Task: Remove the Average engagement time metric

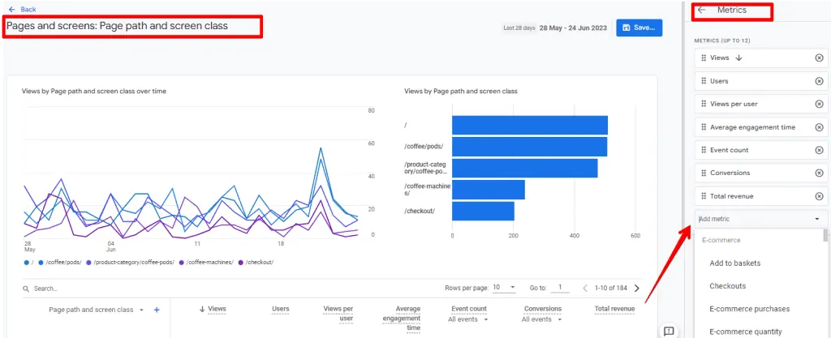Action: click(819, 127)
